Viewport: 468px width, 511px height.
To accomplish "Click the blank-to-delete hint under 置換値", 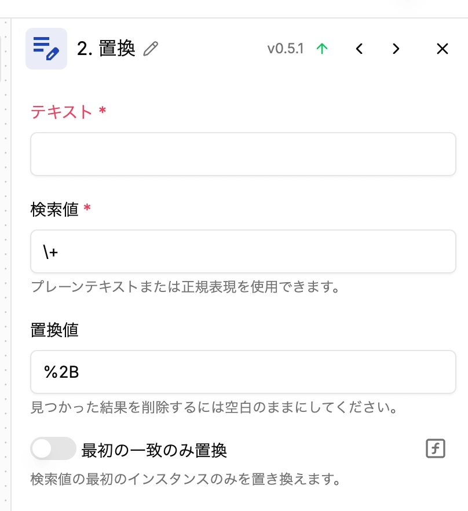I will pos(214,407).
